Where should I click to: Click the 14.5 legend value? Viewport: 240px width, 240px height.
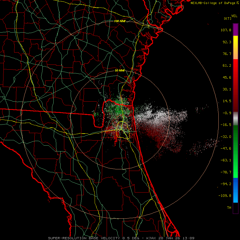pos(227,101)
